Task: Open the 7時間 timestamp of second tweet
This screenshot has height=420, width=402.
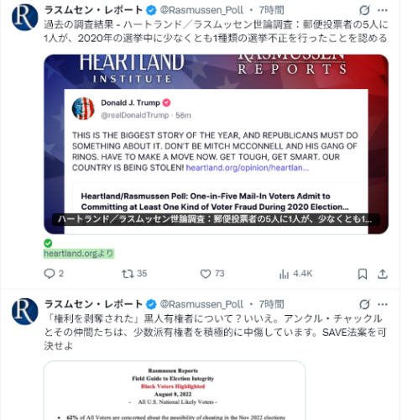Action: (271, 304)
